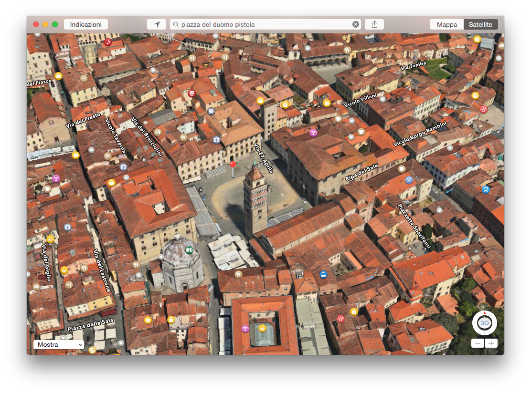
Task: Click the Via Tomba street label
Action: pos(413,66)
